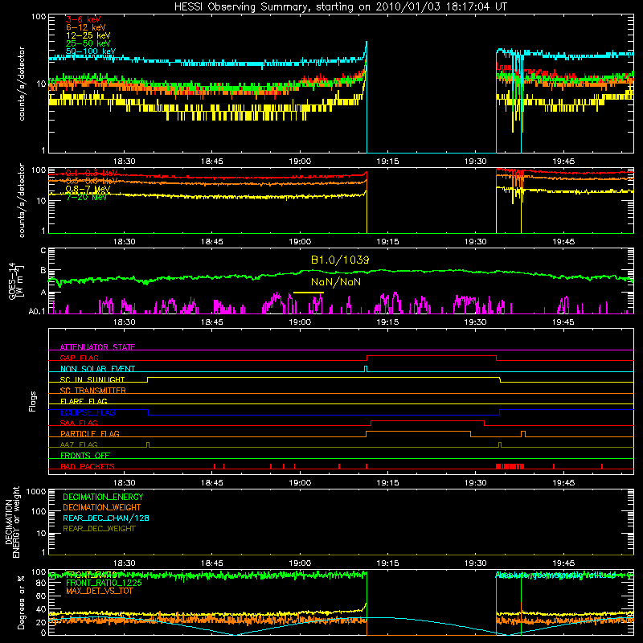Viewport: 643px width, 643px height.
Task: Click the 1000 tick label on decimation axis
Action: tap(36, 492)
